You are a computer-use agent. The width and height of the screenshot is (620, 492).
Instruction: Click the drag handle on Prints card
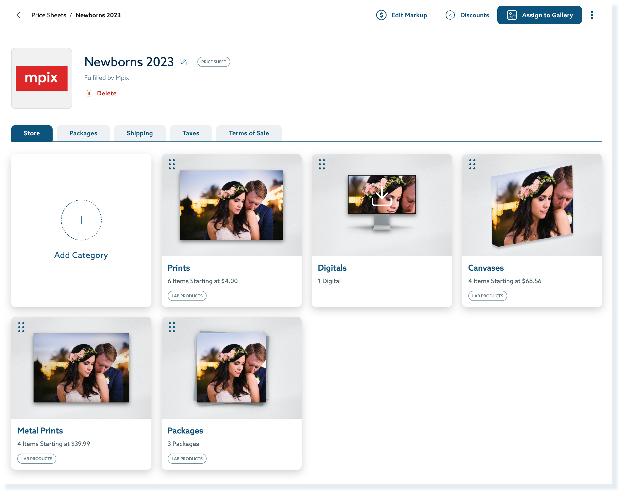[x=172, y=164]
